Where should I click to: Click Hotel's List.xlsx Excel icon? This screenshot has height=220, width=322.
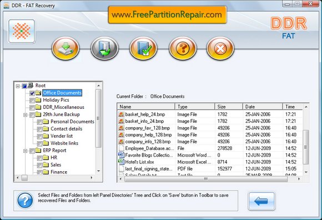[121, 162]
